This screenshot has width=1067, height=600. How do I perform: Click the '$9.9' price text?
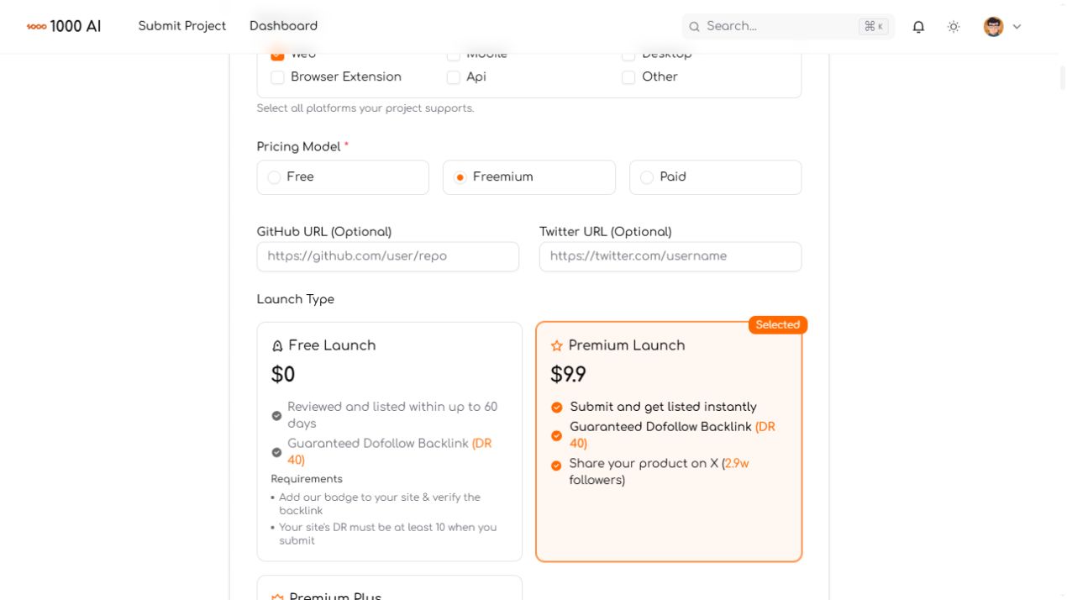pyautogui.click(x=569, y=375)
